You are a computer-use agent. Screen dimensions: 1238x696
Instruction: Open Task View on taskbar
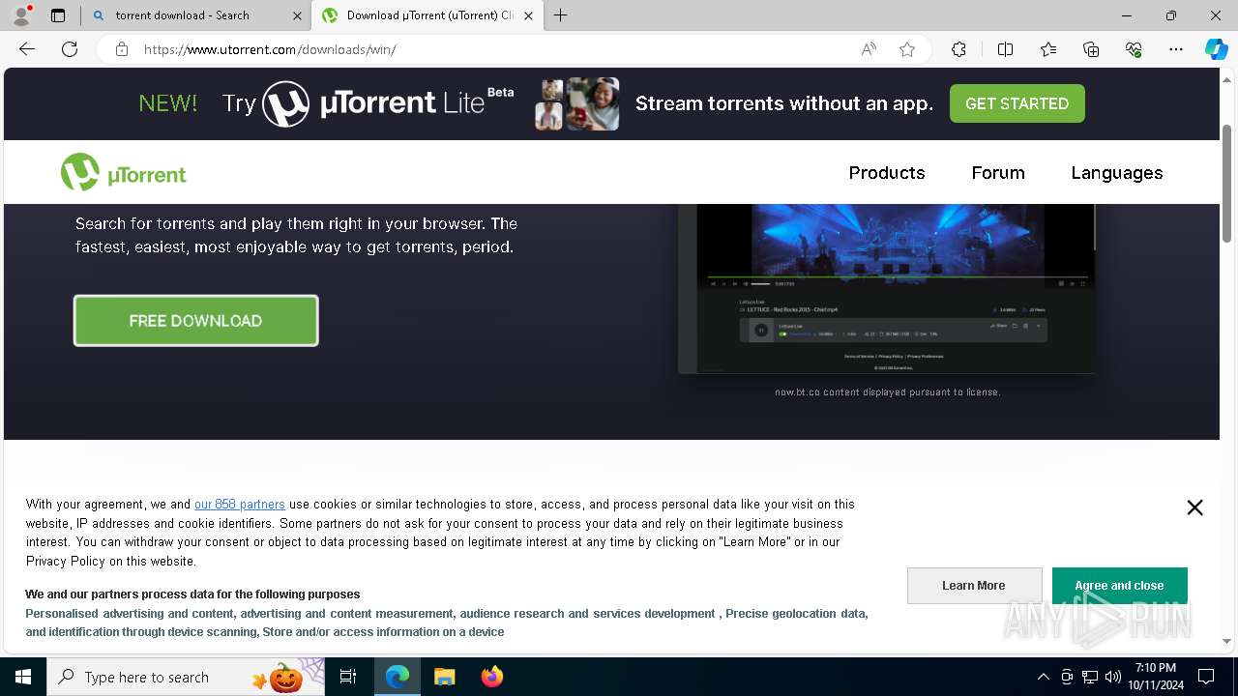[x=348, y=677]
